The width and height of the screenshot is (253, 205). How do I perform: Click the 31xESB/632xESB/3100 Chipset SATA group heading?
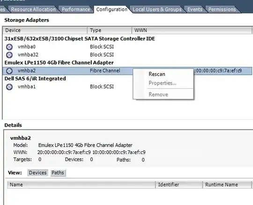pos(80,39)
